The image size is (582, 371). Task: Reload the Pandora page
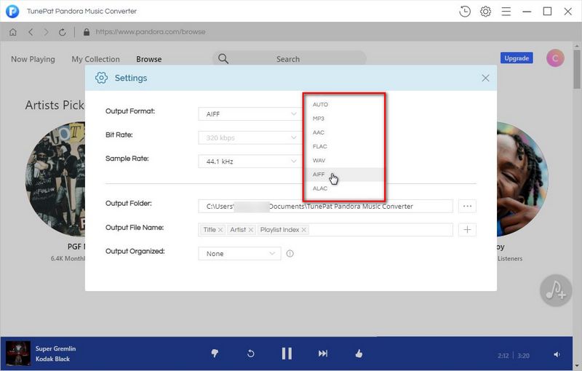click(x=63, y=32)
